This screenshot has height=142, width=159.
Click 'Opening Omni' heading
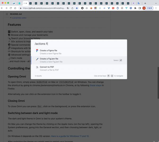[17, 77]
